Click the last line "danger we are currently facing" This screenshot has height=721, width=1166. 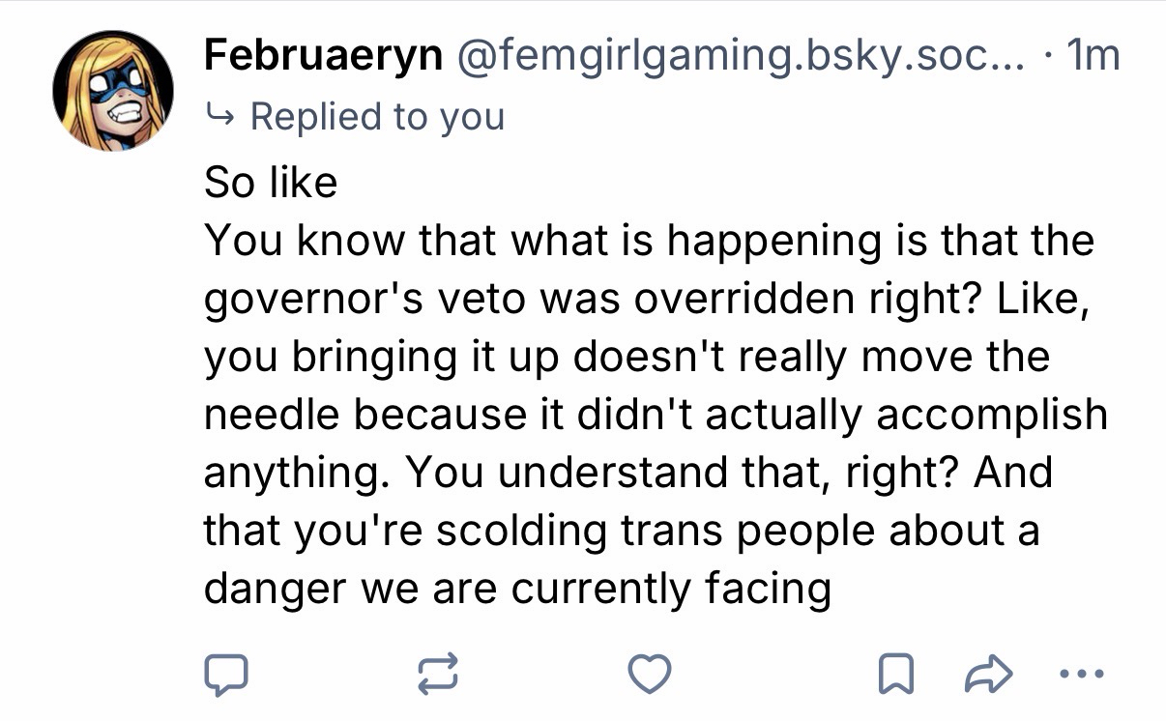(x=517, y=590)
